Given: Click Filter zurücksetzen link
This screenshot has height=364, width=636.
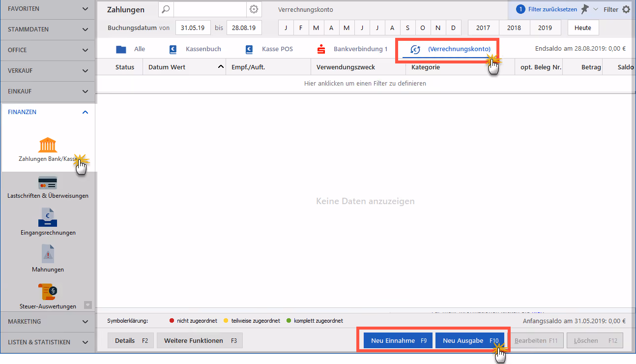Looking at the screenshot, I should coord(552,9).
